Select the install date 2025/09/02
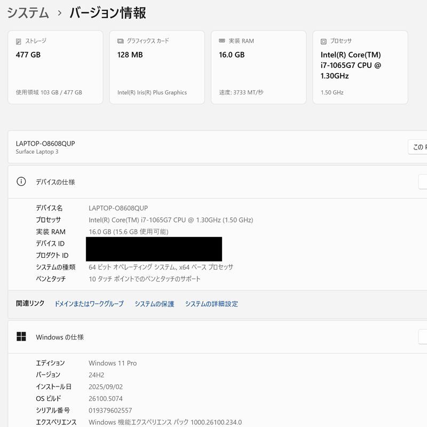 click(x=106, y=386)
